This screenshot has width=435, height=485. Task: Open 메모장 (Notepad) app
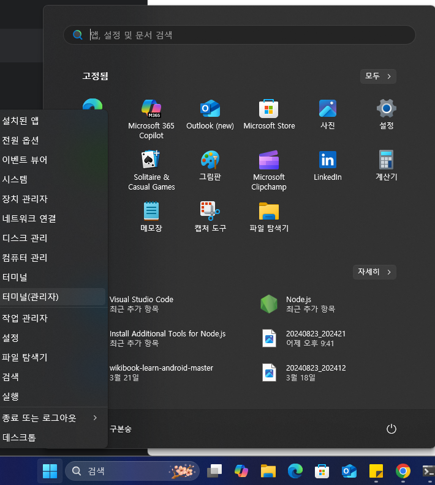151,217
